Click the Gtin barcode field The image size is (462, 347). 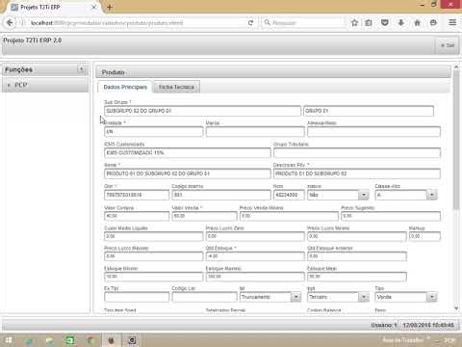(x=137, y=195)
